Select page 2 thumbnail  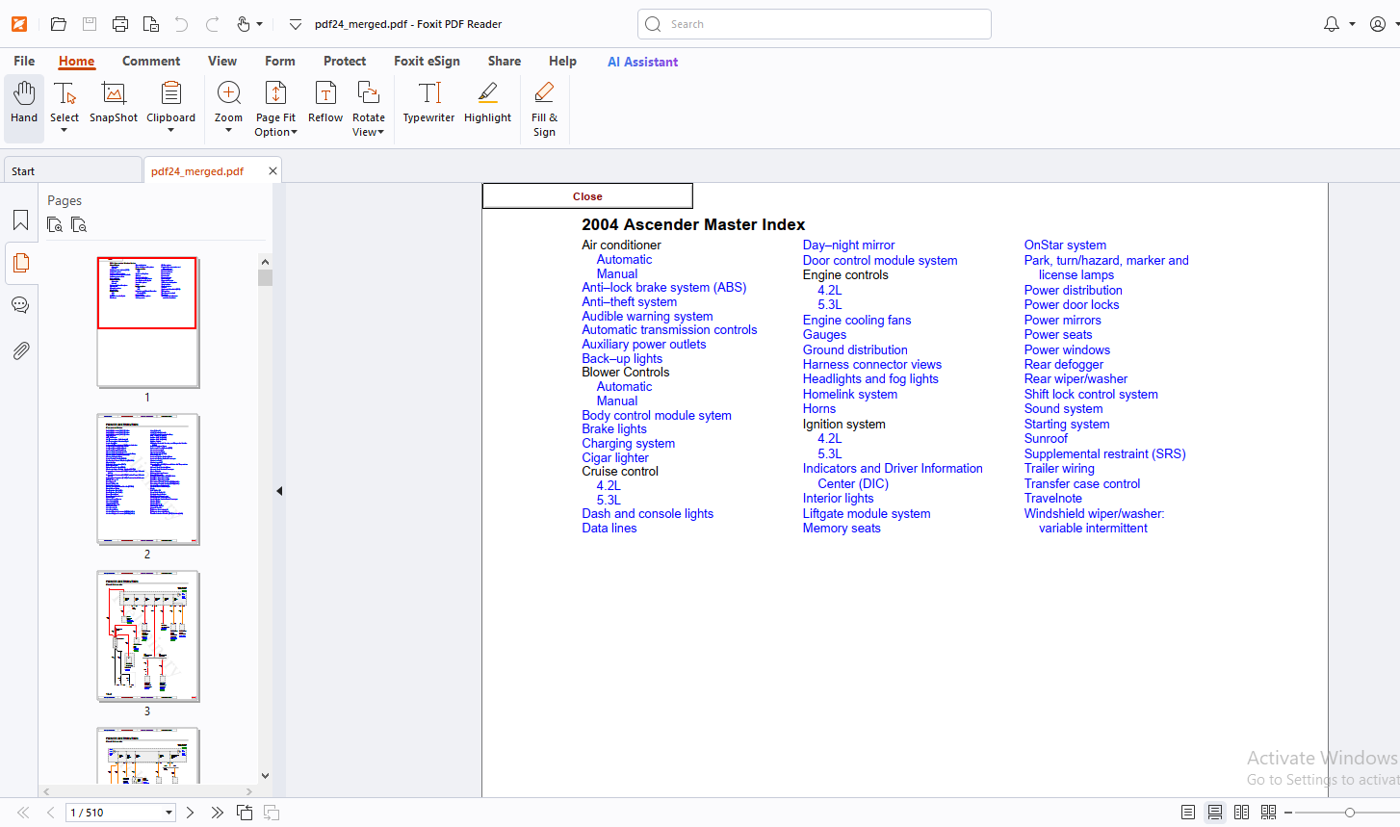coord(147,478)
